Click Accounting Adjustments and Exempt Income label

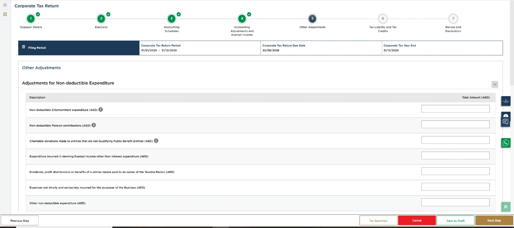point(242,31)
